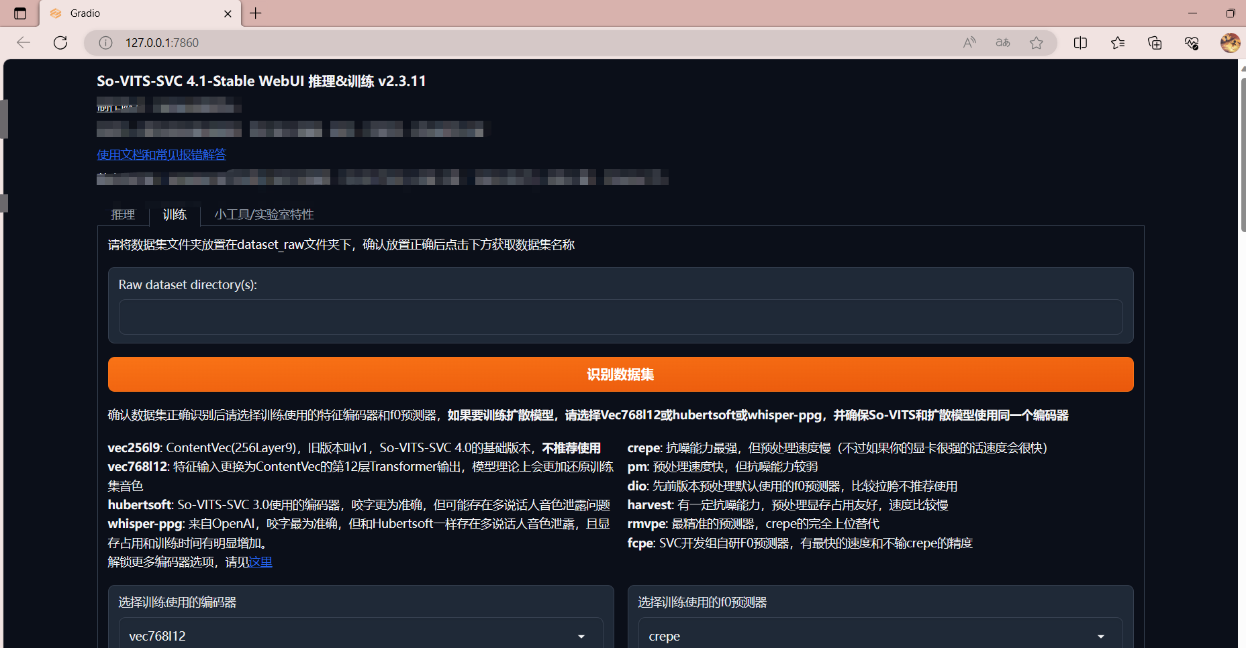Open the page translate icon

pos(1003,43)
